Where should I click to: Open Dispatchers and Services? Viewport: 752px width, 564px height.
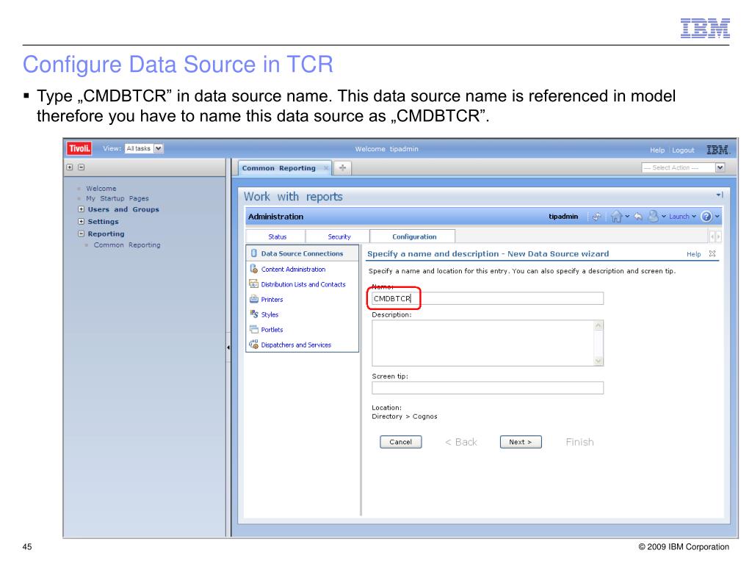296,345
